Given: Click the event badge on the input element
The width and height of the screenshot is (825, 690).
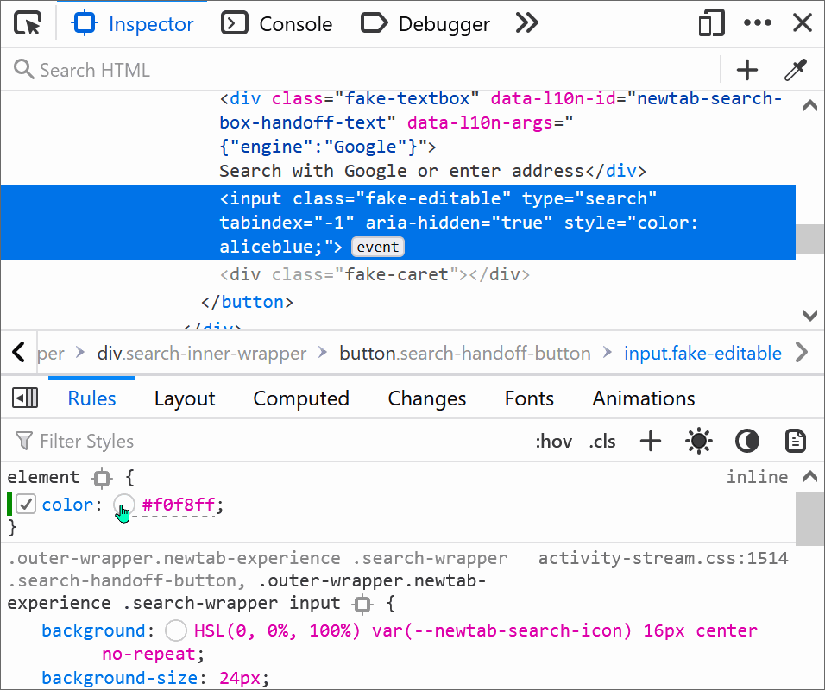Looking at the screenshot, I should pyautogui.click(x=377, y=247).
